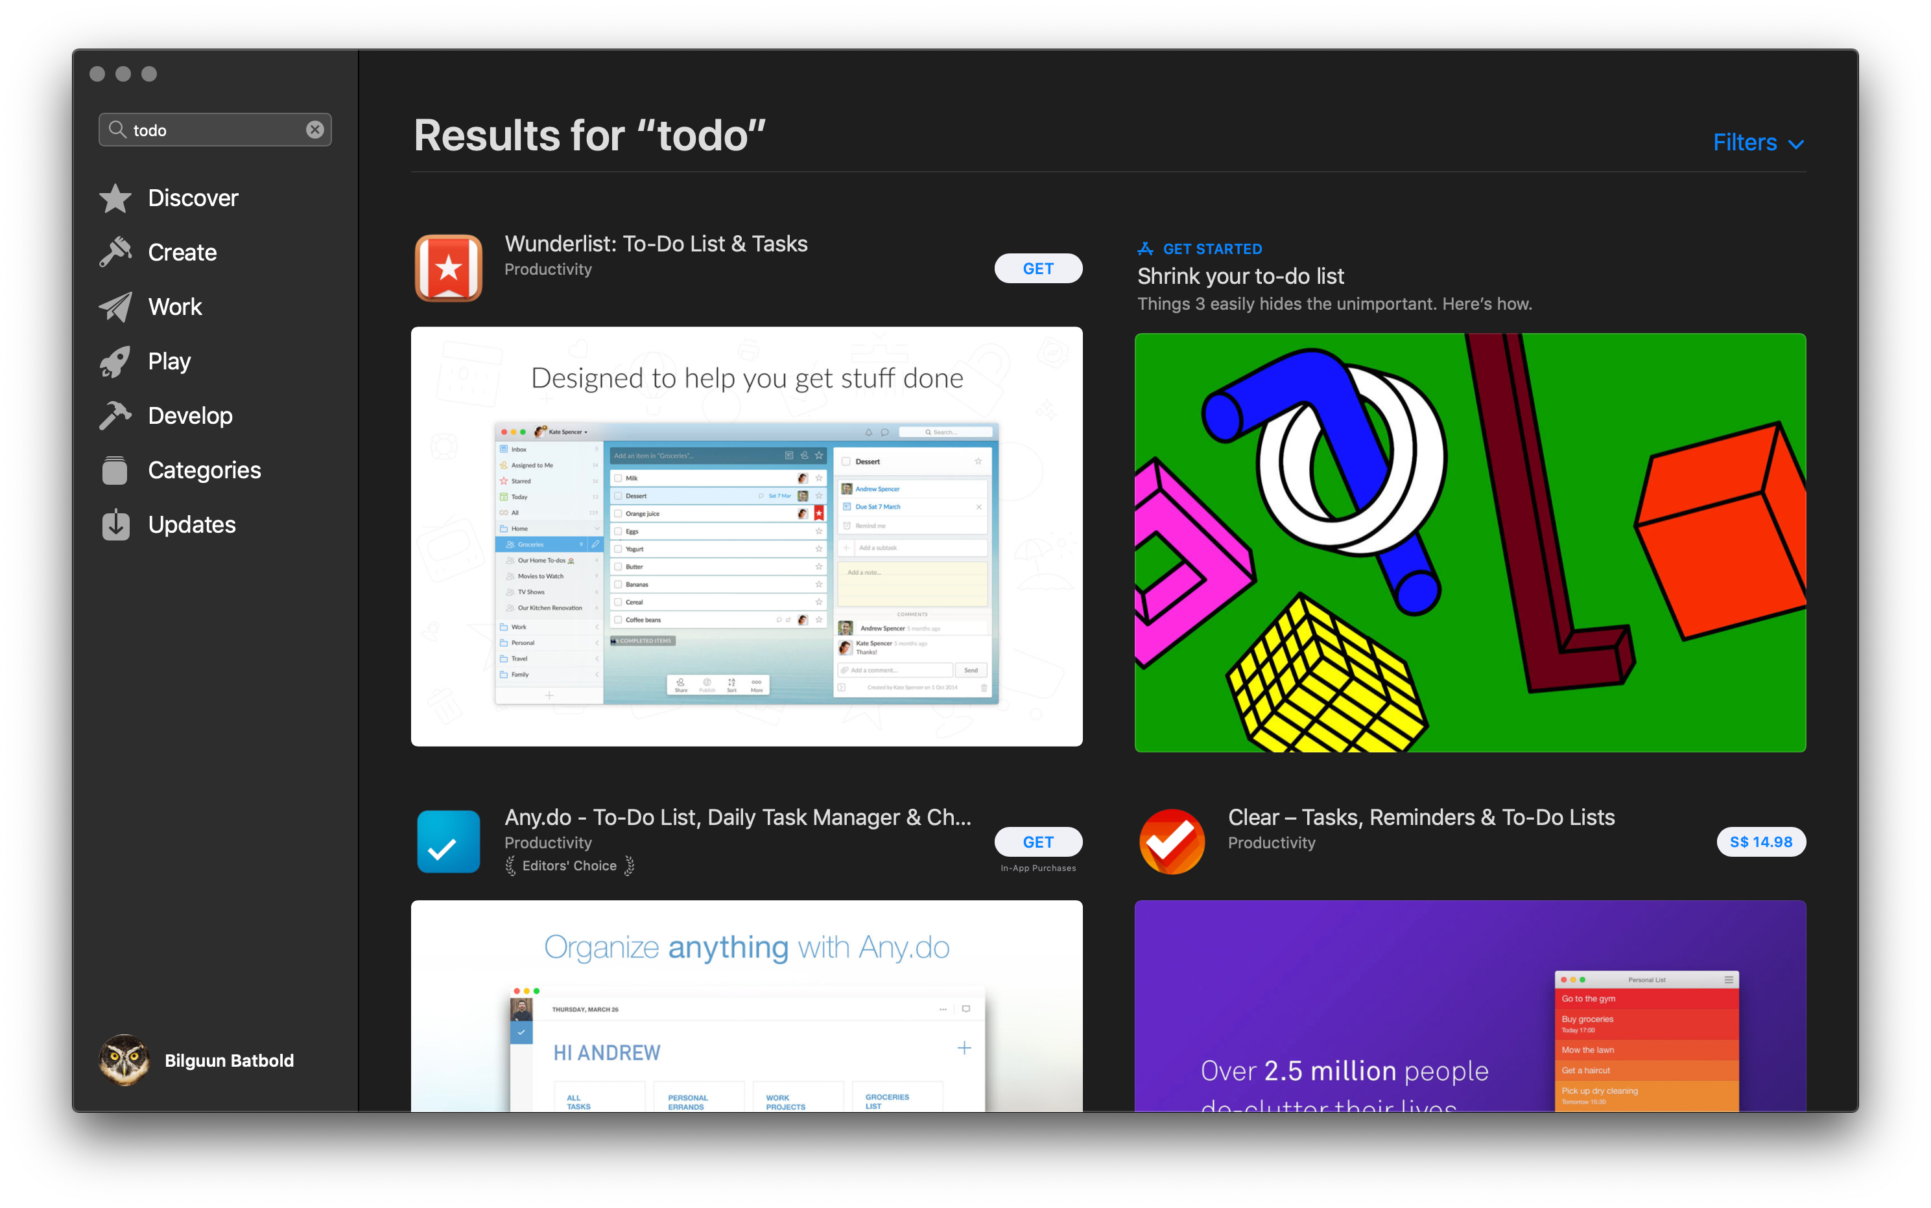
Task: Go to the Develop section
Action: tap(190, 415)
